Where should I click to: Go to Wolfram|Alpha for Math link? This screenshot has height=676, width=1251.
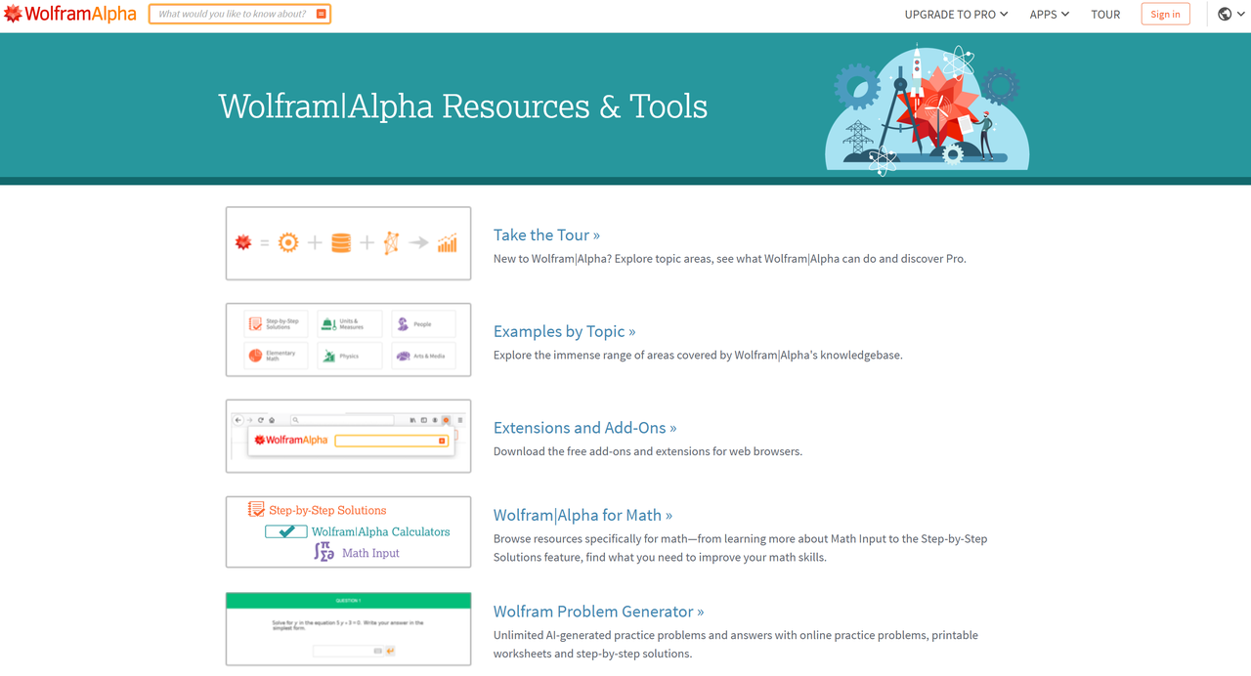tap(582, 515)
